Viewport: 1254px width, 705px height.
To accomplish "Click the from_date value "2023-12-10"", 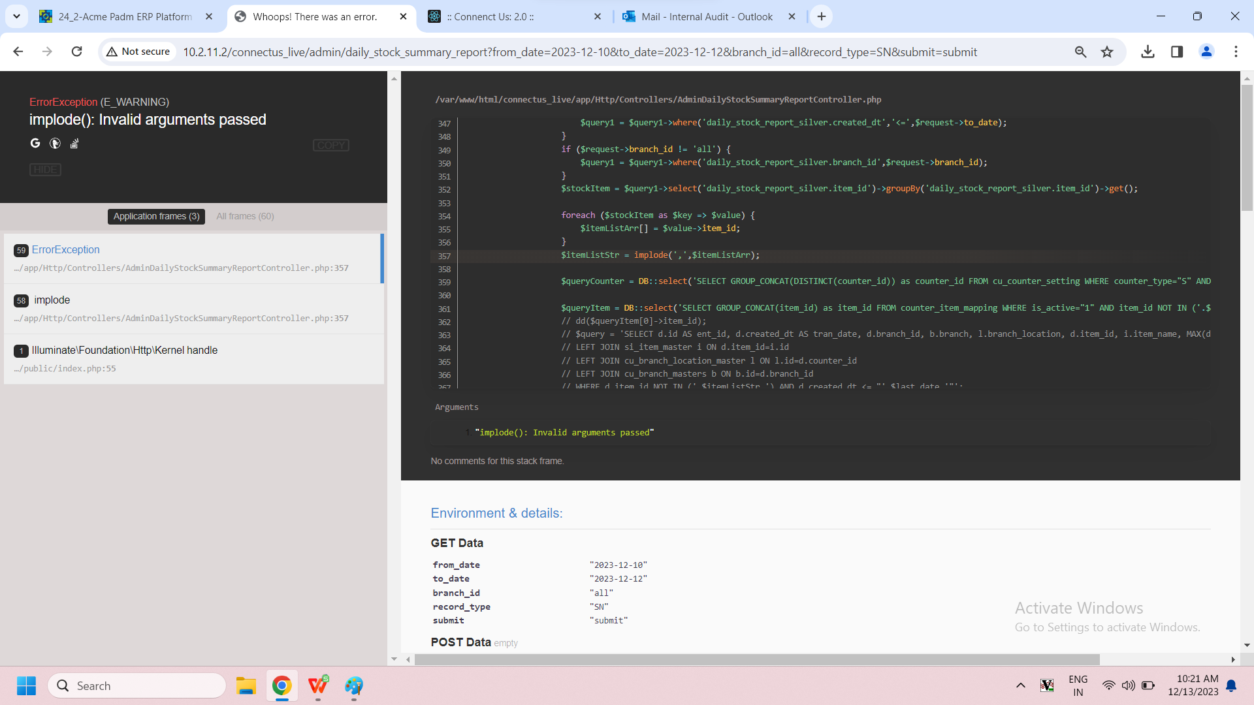I will 618,565.
